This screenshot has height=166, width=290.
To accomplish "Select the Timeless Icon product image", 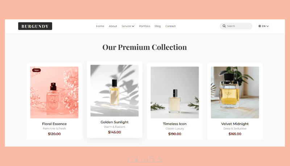I will [x=175, y=92].
